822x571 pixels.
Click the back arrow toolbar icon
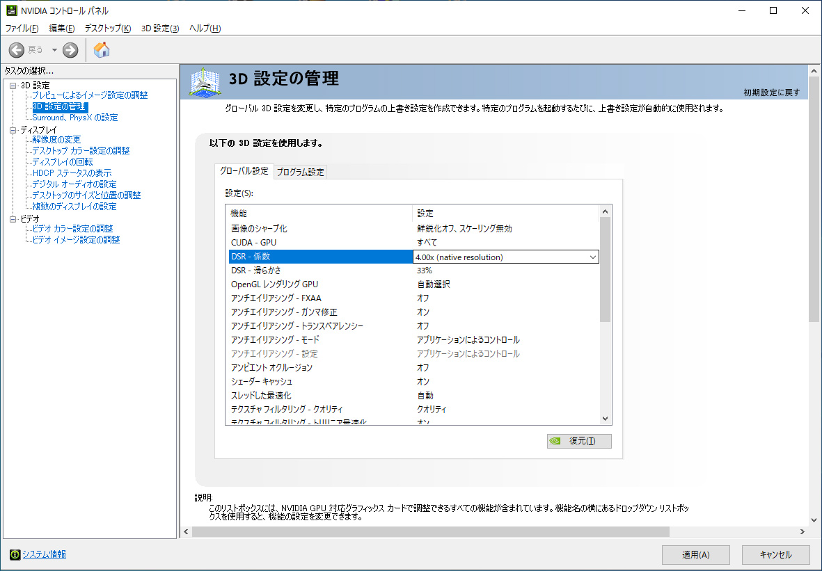pyautogui.click(x=16, y=50)
